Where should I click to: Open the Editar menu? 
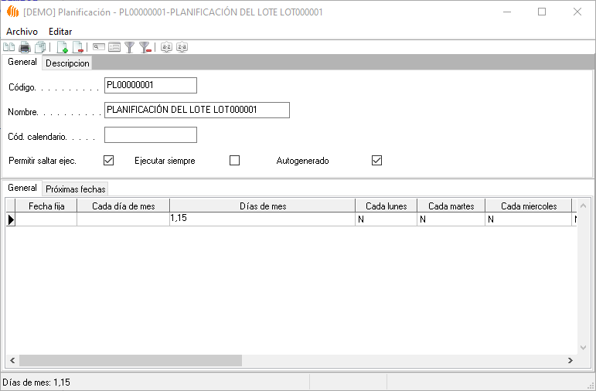pos(60,32)
